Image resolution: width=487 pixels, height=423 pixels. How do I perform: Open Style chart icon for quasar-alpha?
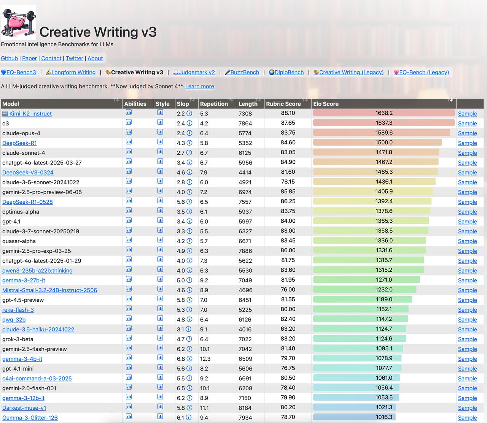(160, 240)
